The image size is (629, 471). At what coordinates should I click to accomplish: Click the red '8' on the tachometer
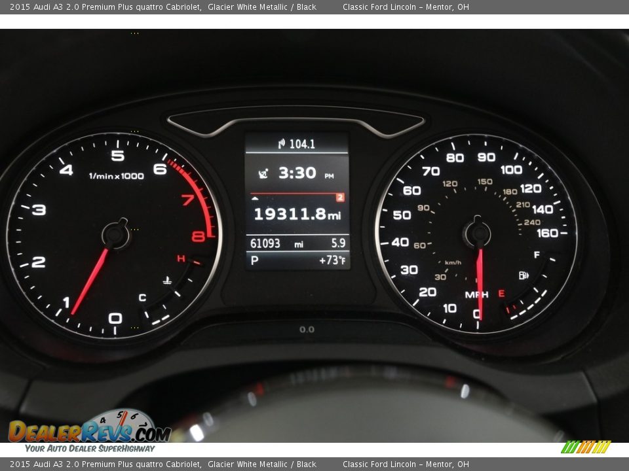tap(198, 236)
